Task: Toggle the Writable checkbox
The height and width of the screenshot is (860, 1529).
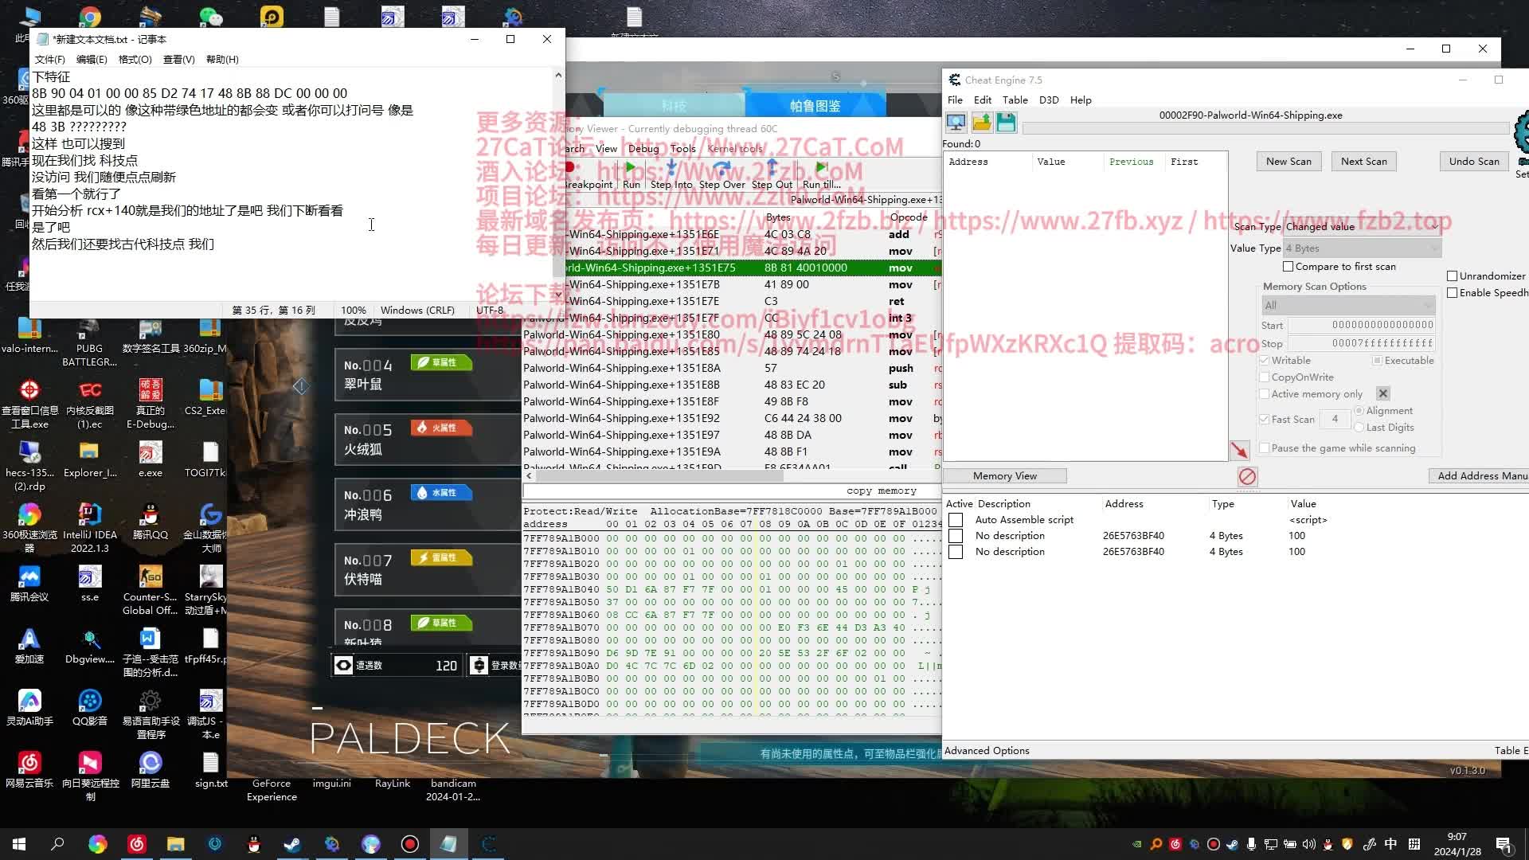Action: (x=1264, y=360)
